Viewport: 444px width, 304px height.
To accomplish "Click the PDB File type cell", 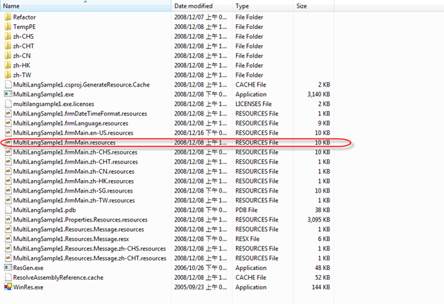I will 246,210.
